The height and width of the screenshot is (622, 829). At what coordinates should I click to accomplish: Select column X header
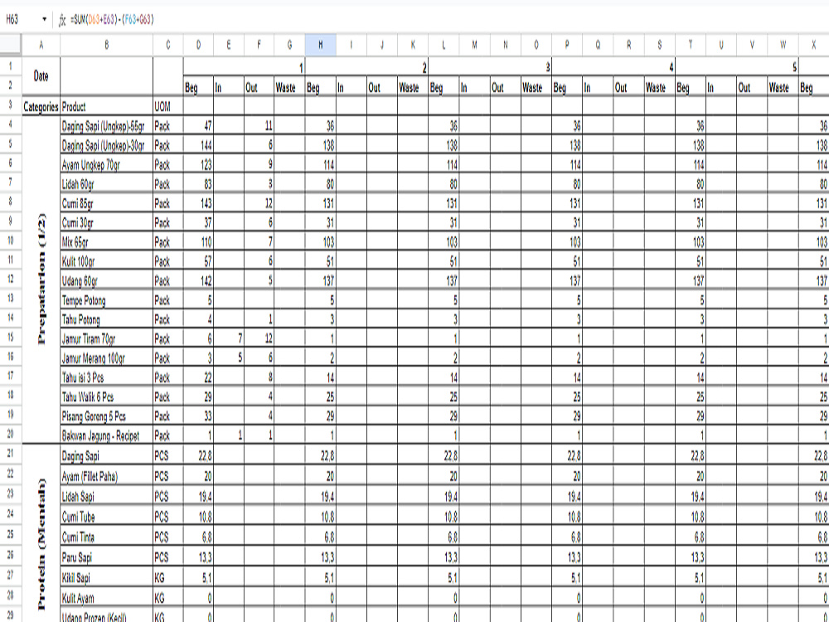(x=814, y=46)
